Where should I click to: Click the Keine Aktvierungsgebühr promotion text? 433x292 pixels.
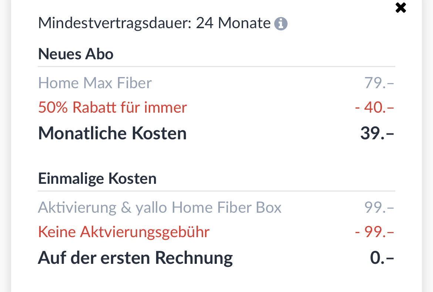[x=124, y=232]
